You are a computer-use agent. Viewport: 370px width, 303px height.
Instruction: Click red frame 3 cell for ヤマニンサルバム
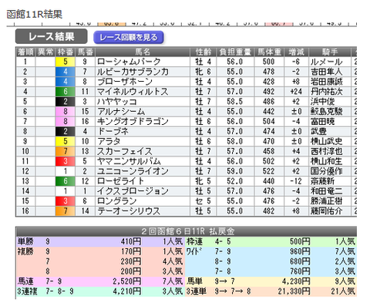tap(66, 161)
